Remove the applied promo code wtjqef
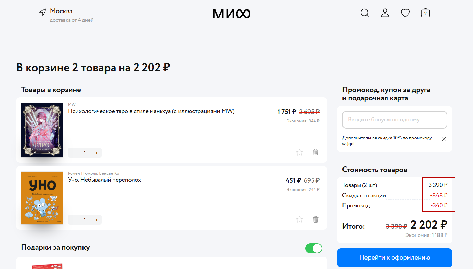The height and width of the screenshot is (269, 473). pyautogui.click(x=444, y=139)
